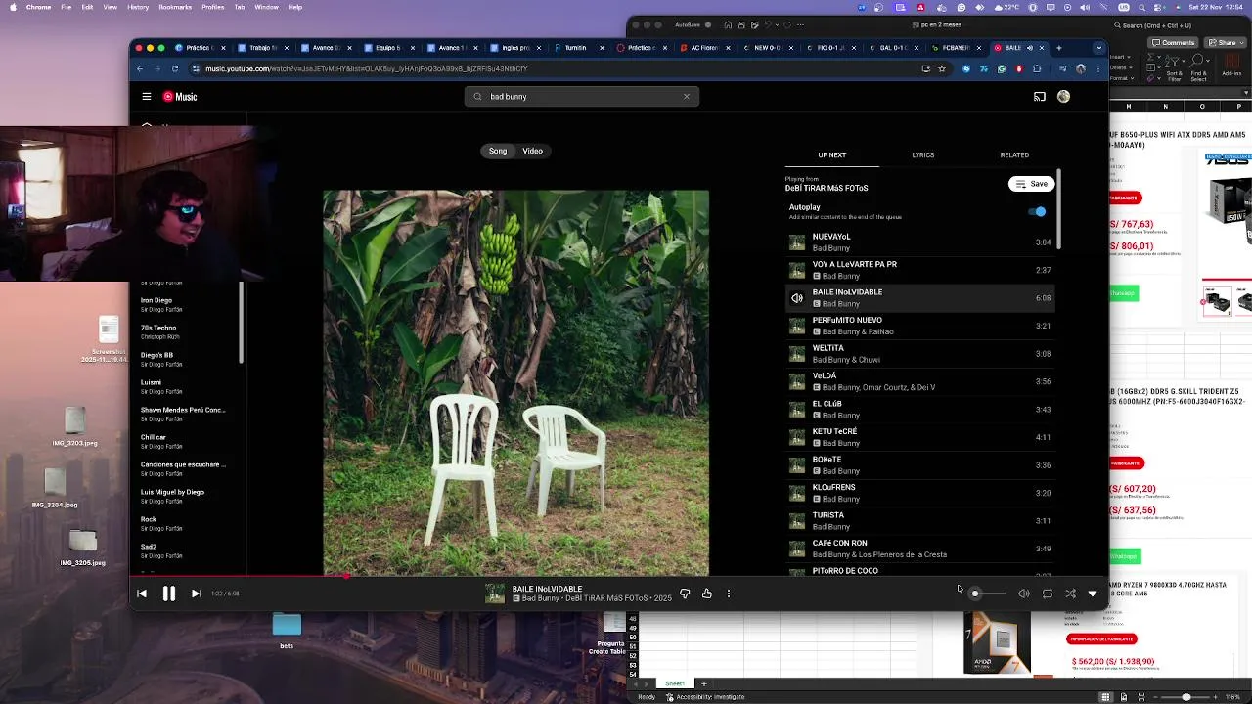Toggle repeat mode in player bar
Viewport: 1252px width, 704px height.
(x=1047, y=594)
